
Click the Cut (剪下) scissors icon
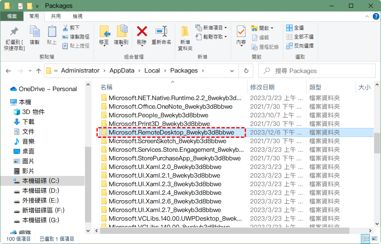65,28
